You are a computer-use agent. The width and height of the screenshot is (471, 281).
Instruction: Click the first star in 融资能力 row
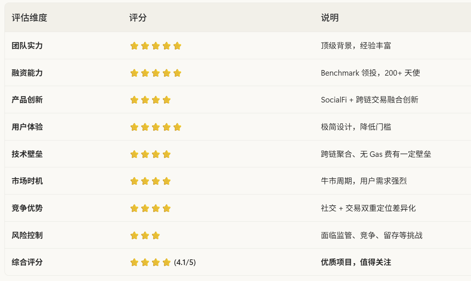tap(134, 73)
